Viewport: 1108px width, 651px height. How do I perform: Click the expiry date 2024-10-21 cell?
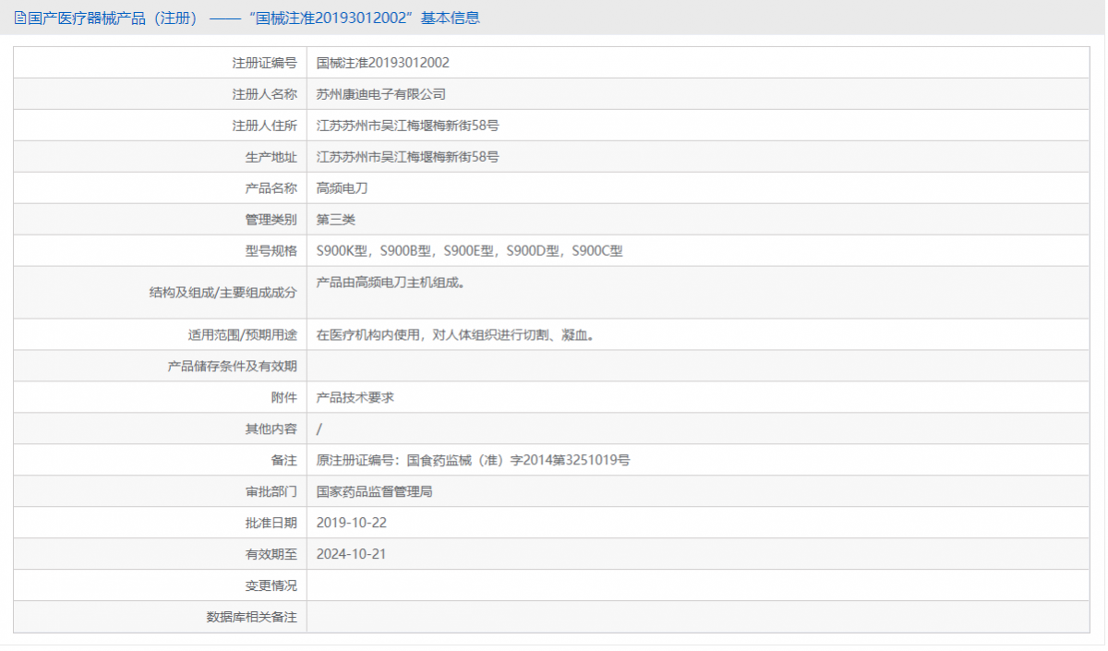(x=355, y=553)
